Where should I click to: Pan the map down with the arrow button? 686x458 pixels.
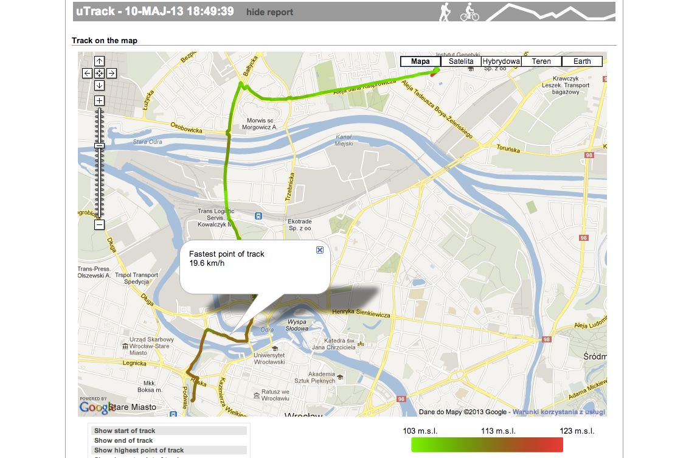[x=99, y=85]
